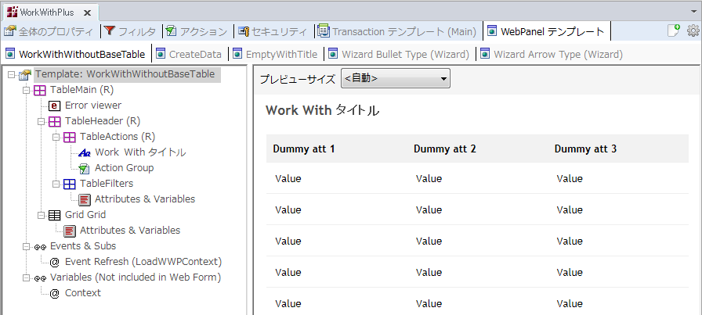Click the Dummy att 2 column header
This screenshot has width=702, height=315.
[x=445, y=149]
